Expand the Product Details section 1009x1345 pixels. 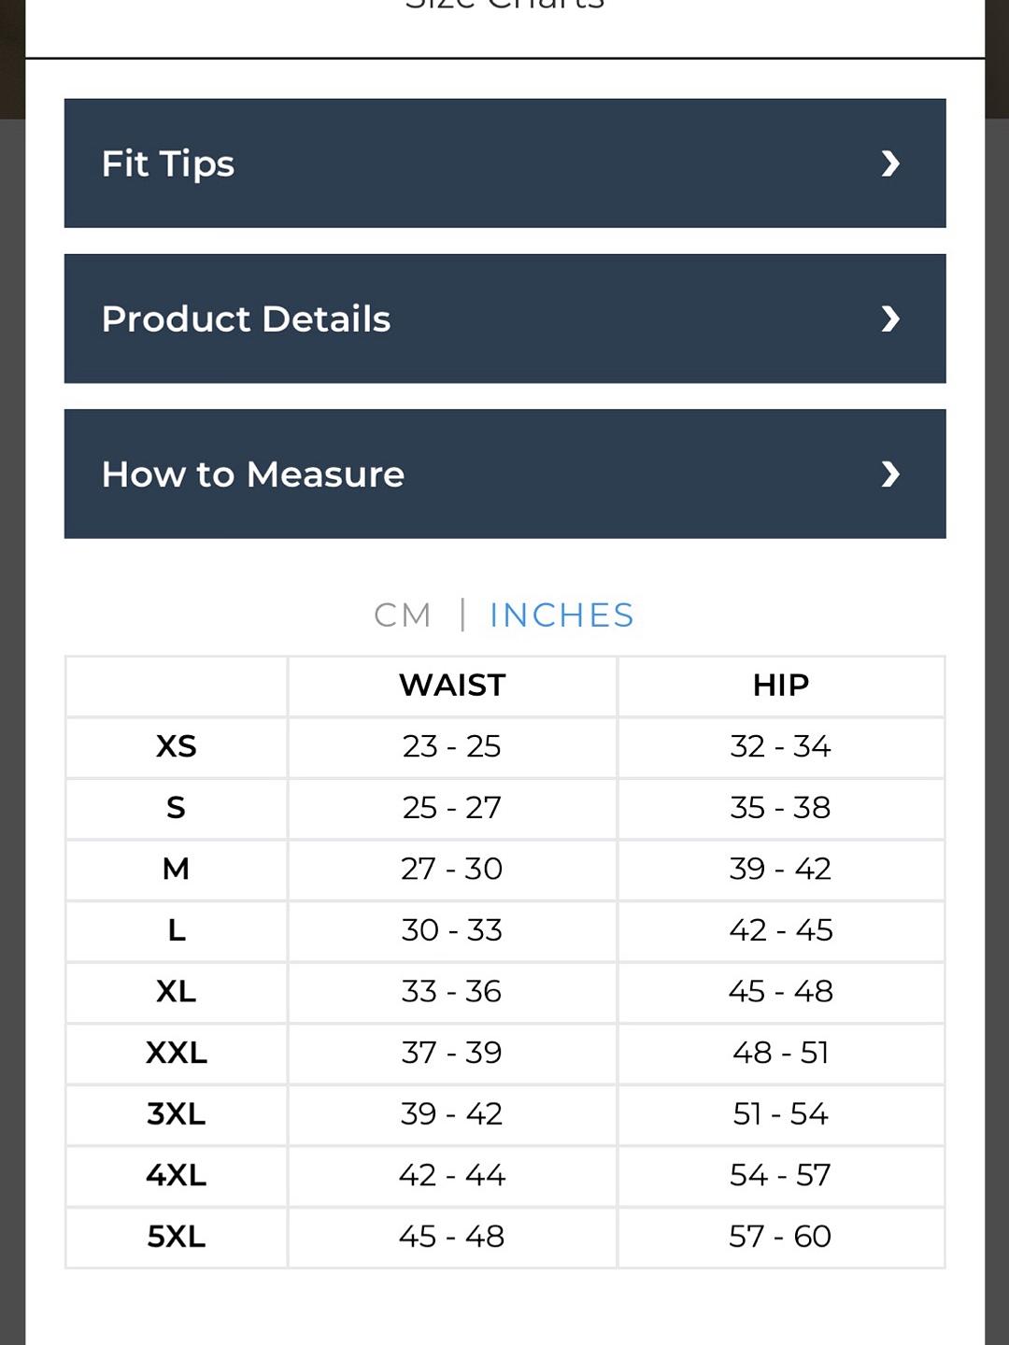(504, 319)
